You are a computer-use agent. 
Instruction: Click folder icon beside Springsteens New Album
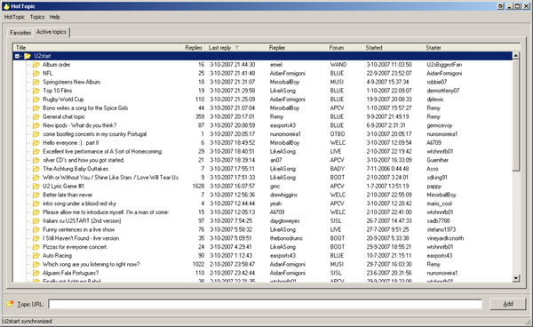36,82
